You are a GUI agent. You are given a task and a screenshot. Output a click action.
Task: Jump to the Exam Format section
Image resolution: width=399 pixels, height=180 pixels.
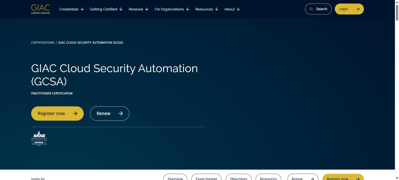(206, 177)
